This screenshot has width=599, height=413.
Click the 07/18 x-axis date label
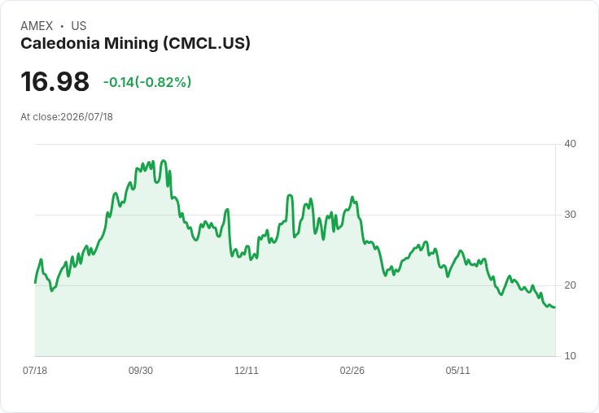tap(35, 370)
